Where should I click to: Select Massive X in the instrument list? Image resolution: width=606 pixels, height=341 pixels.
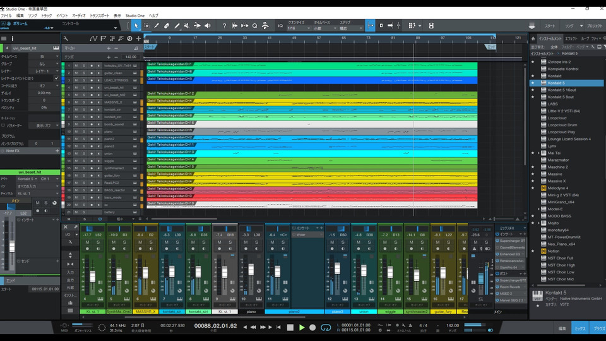pos(556,181)
